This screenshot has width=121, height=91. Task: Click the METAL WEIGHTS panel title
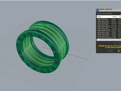point(106,9)
